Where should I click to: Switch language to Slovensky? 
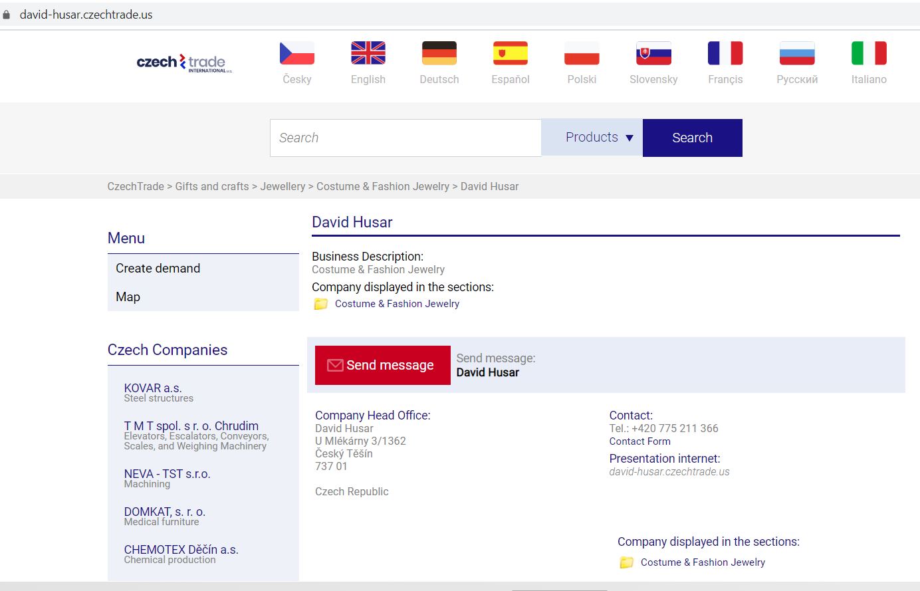653,79
